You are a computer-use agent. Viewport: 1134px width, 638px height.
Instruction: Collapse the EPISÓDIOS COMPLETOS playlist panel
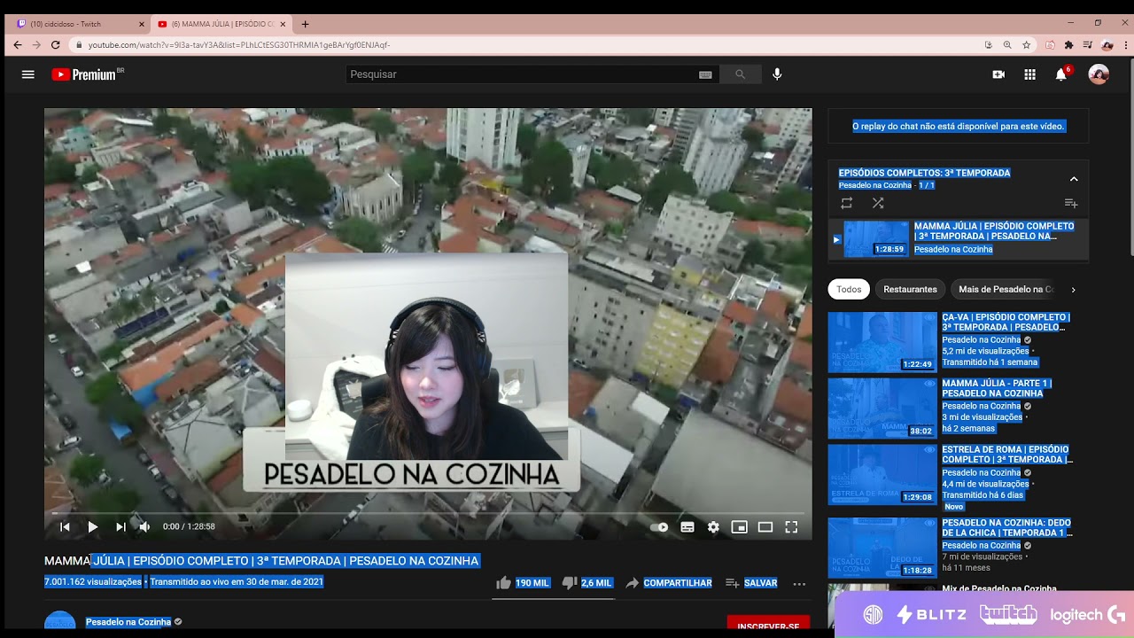pos(1073,179)
